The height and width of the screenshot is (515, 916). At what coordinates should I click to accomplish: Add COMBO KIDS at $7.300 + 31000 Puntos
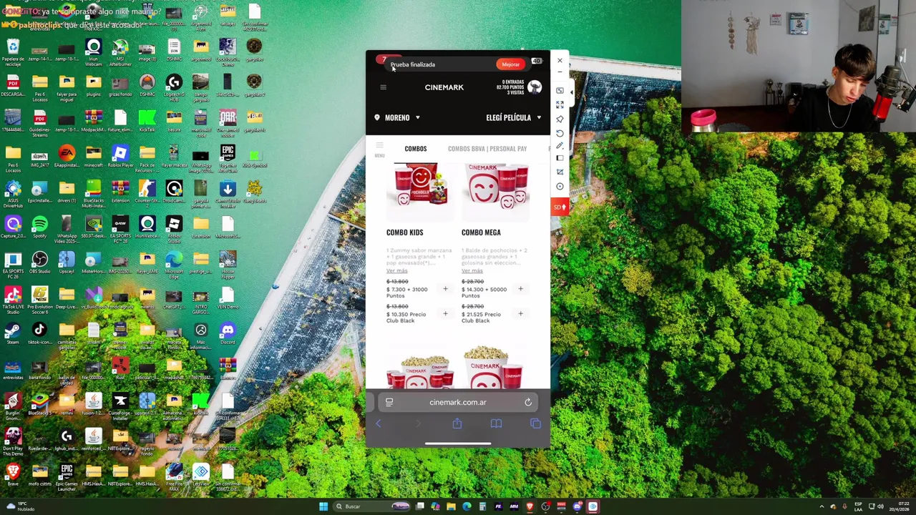pyautogui.click(x=445, y=289)
